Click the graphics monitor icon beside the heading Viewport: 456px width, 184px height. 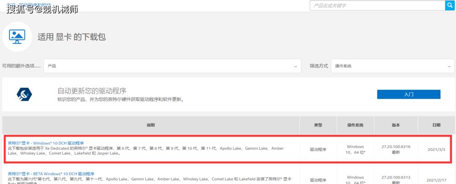coord(17,37)
